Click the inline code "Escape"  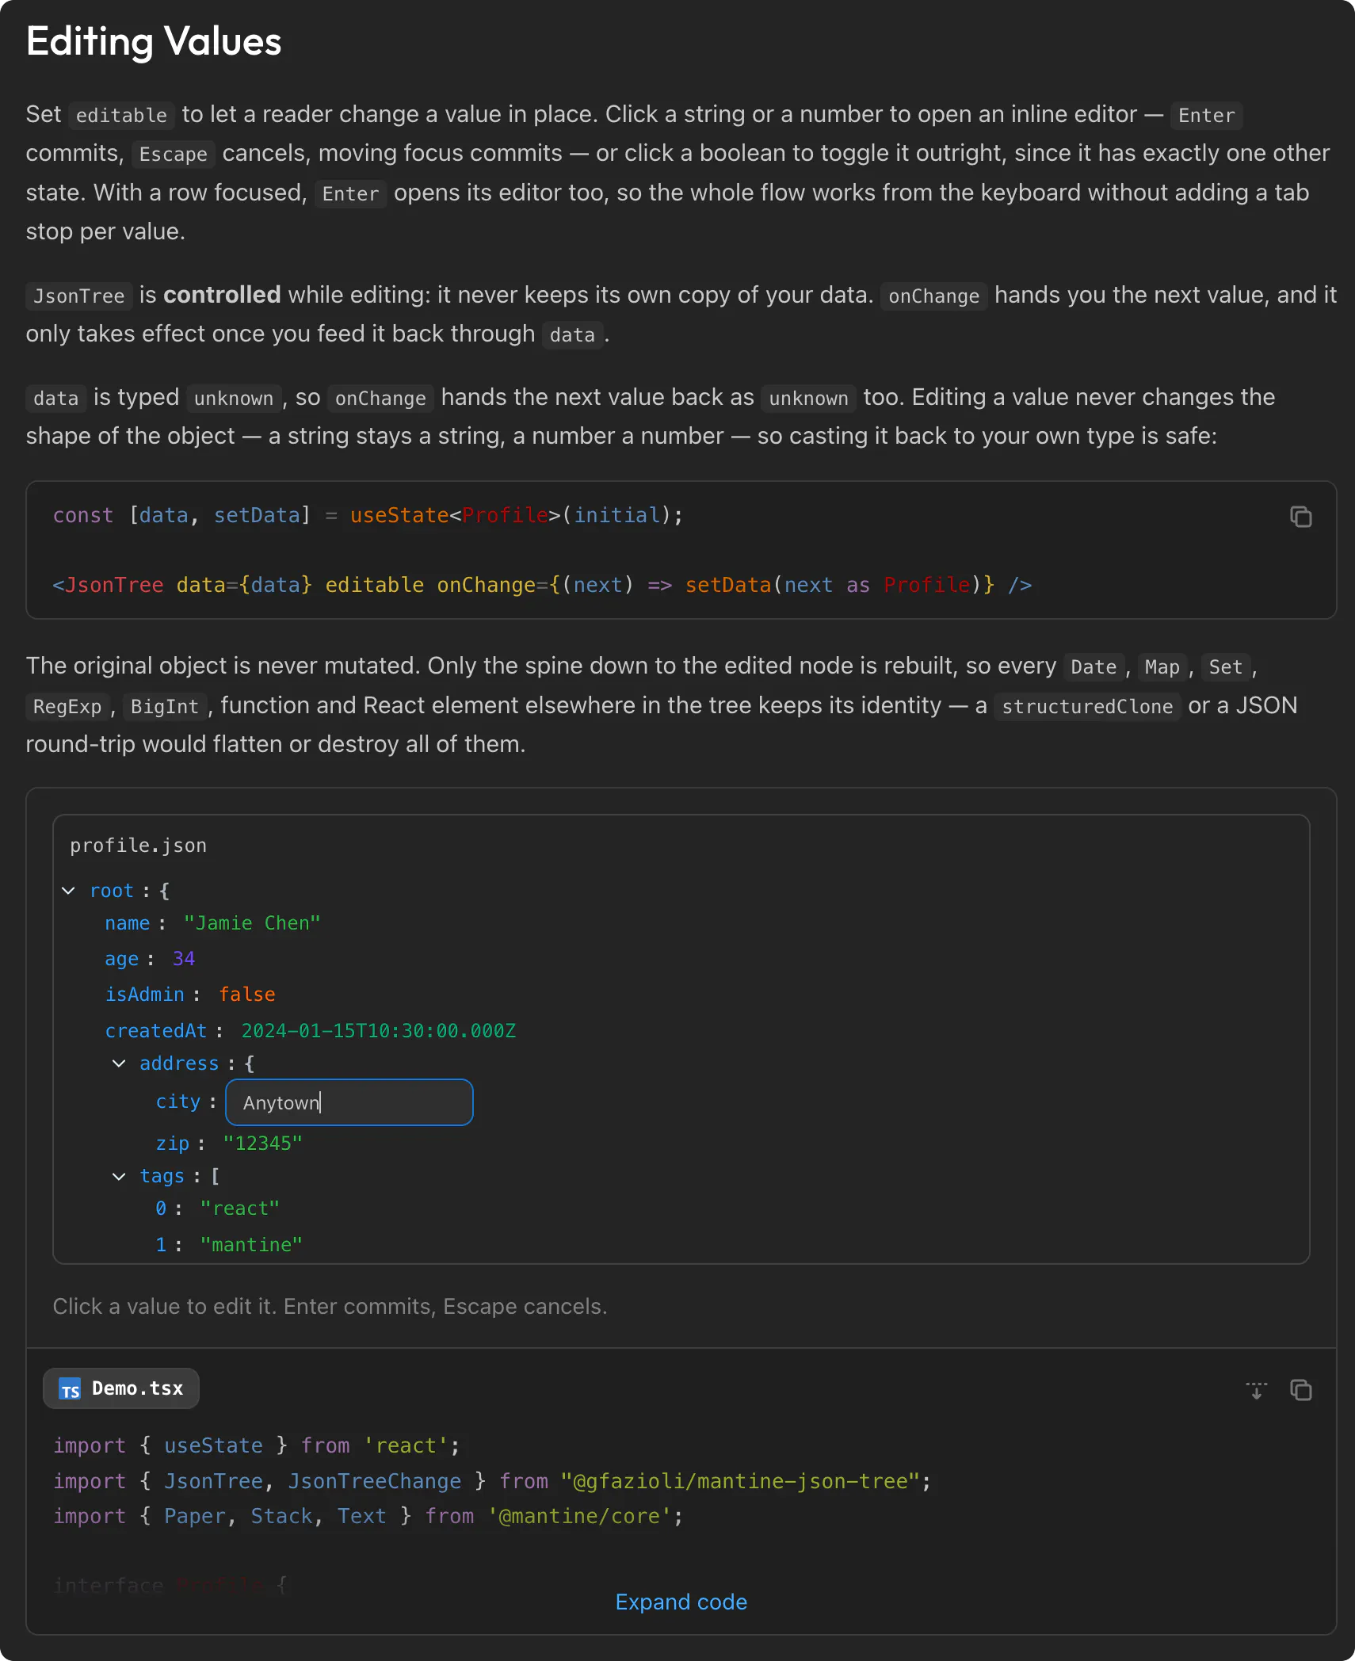click(x=174, y=155)
